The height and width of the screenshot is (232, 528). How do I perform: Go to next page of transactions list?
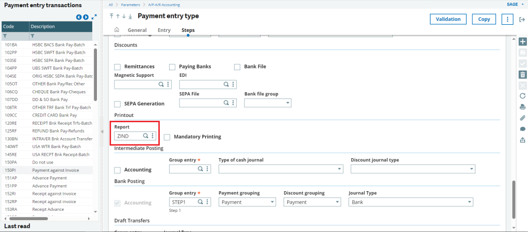point(86,17)
